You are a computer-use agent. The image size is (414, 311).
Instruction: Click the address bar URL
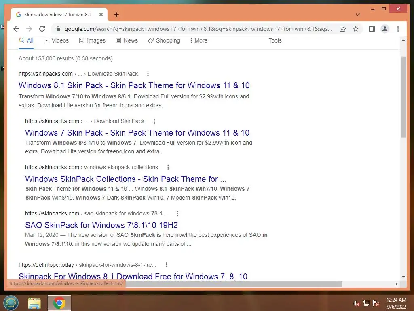(198, 29)
